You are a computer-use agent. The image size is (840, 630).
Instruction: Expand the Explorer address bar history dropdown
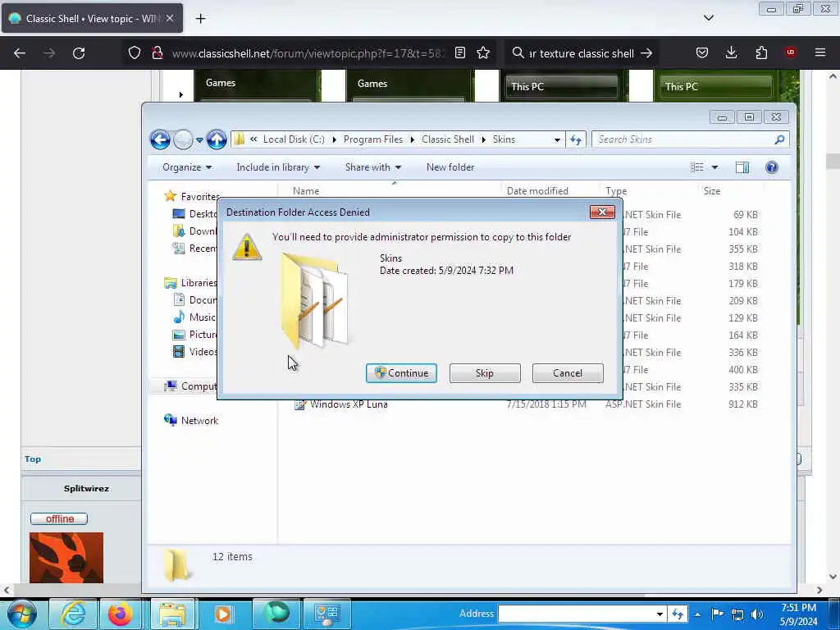pos(557,139)
